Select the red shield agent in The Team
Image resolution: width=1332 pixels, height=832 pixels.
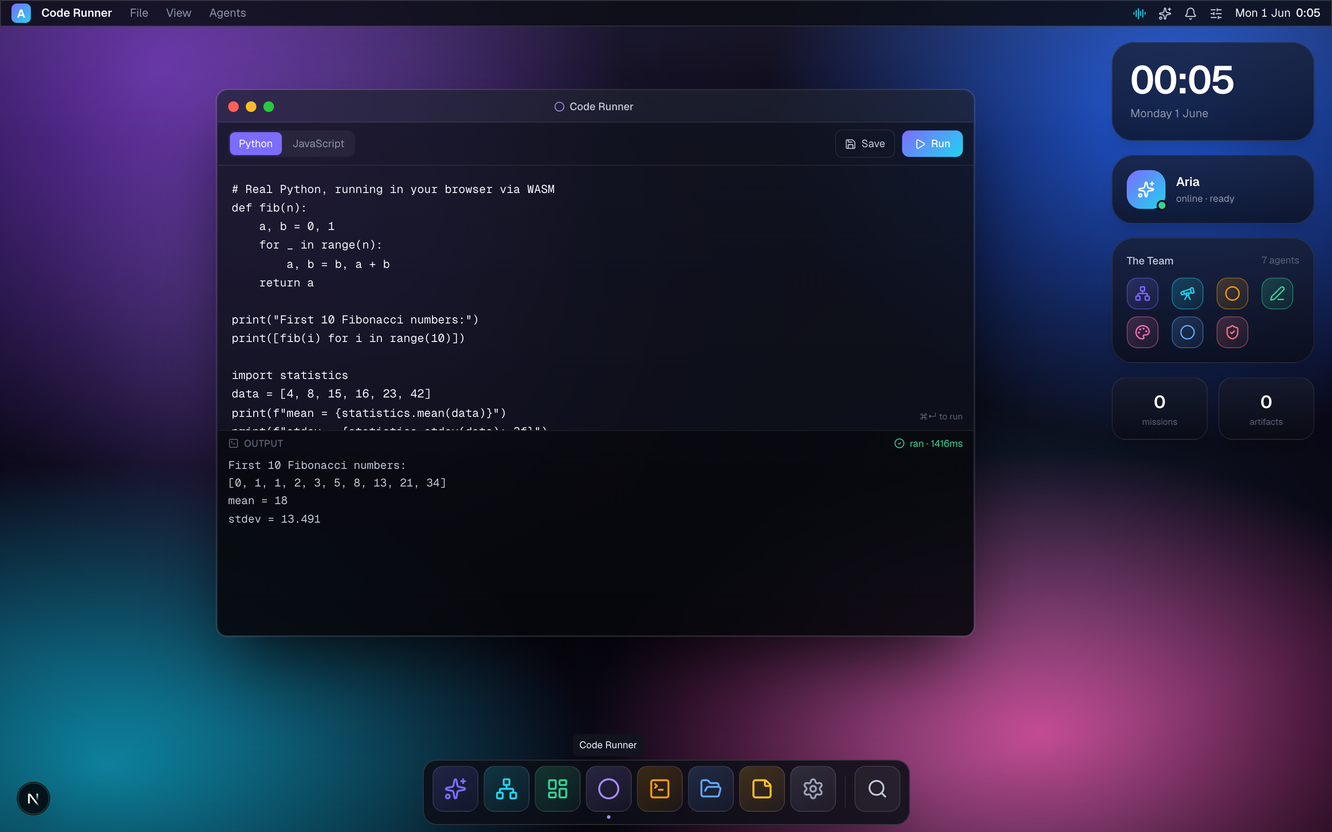pyautogui.click(x=1232, y=332)
